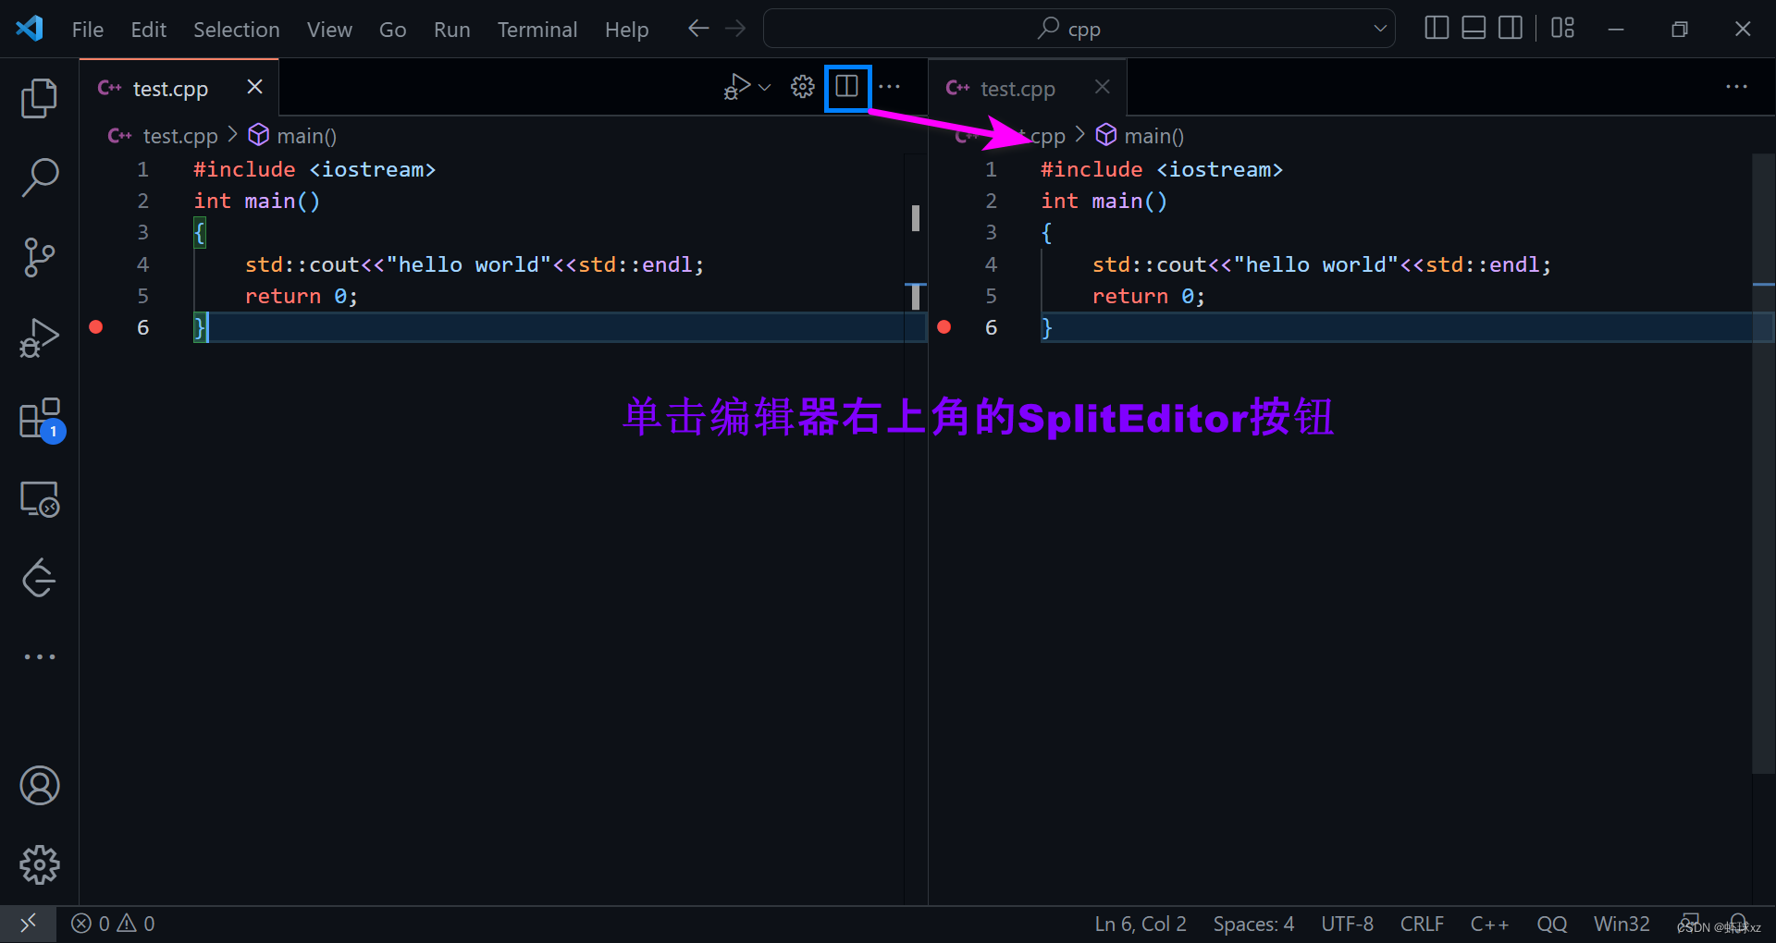
Task: Click the editor gear settings icon
Action: click(802, 87)
